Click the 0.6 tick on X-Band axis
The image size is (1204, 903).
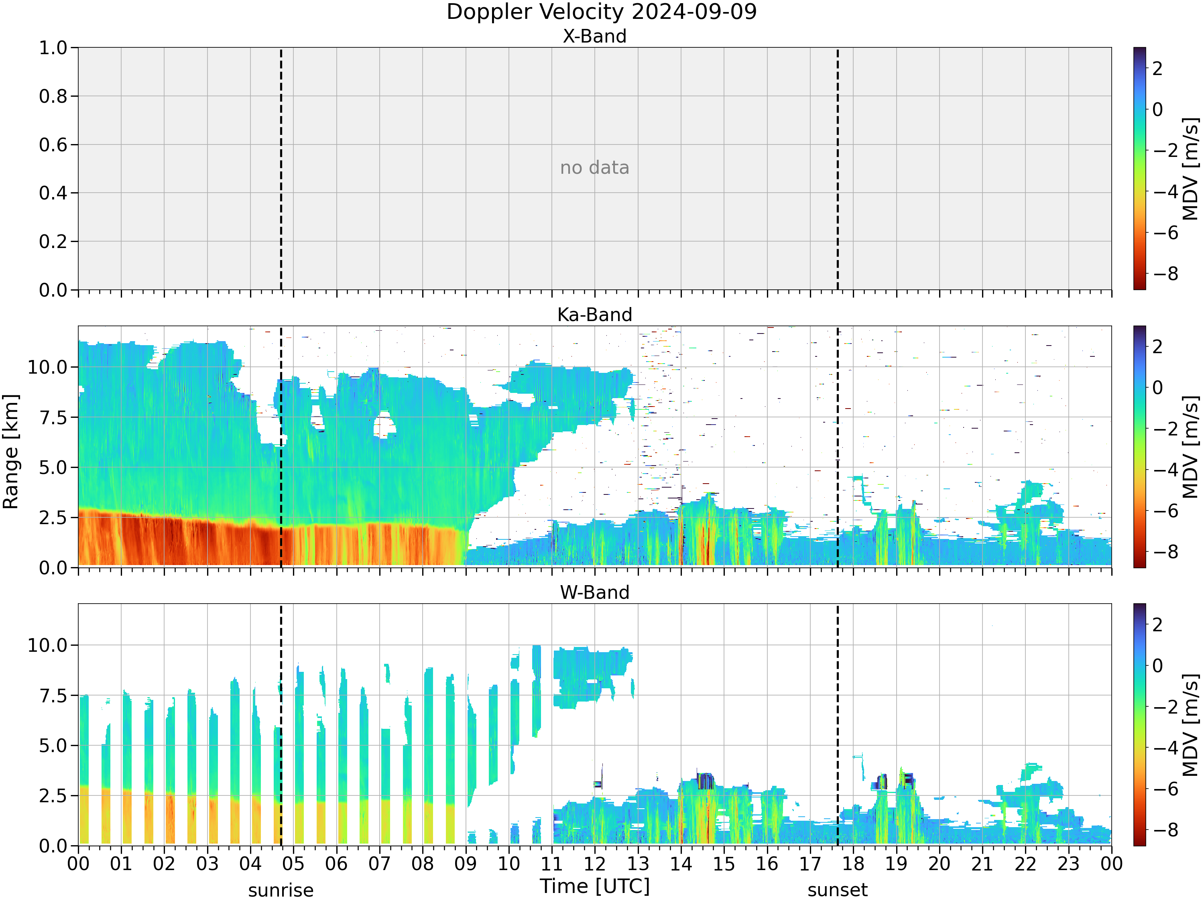click(x=53, y=145)
